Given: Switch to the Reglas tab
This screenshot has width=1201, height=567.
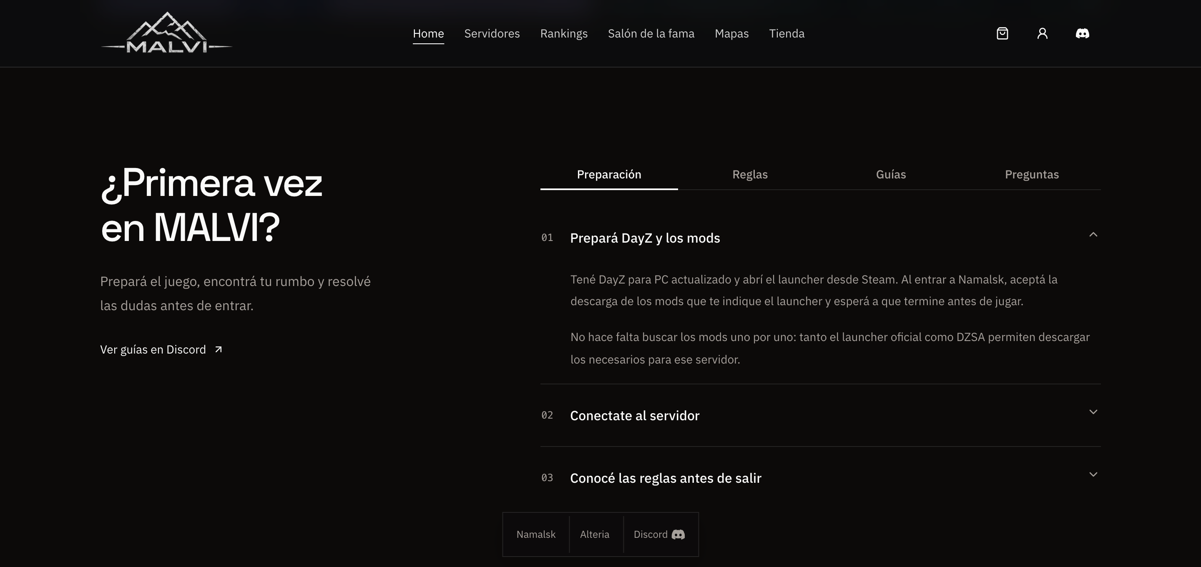Looking at the screenshot, I should click(750, 174).
